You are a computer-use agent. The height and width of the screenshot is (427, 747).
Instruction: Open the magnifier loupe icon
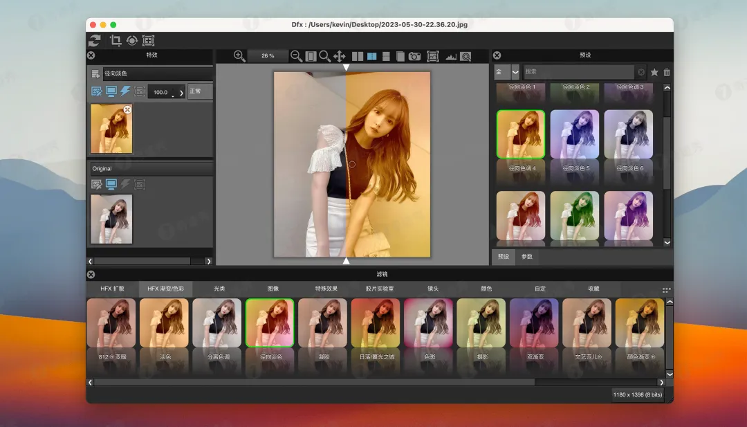tap(465, 57)
